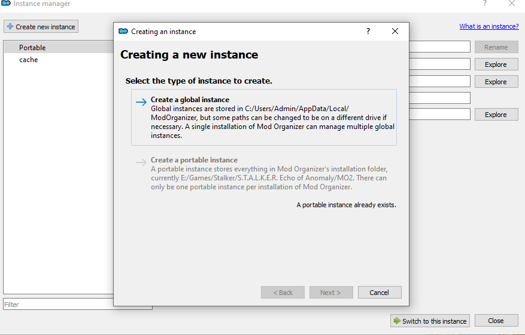
Task: Click the third Explore button from the top
Action: click(496, 115)
